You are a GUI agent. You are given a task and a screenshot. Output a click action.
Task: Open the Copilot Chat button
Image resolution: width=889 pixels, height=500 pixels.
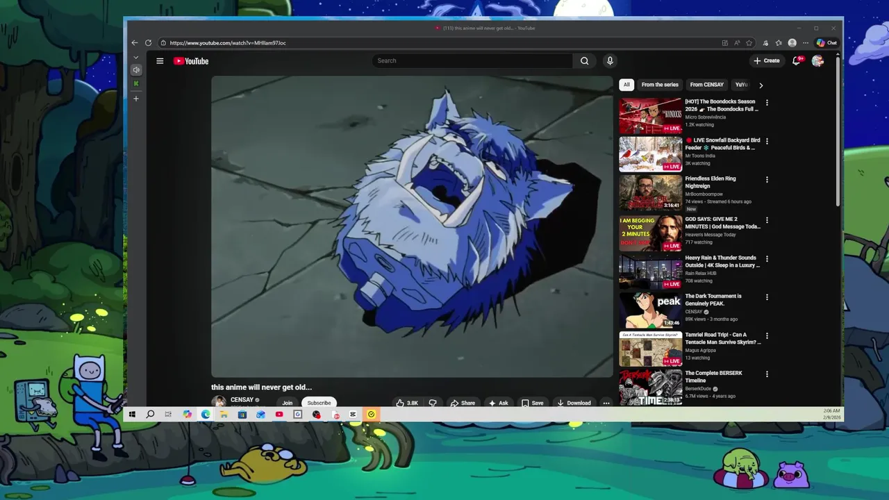[x=826, y=43]
